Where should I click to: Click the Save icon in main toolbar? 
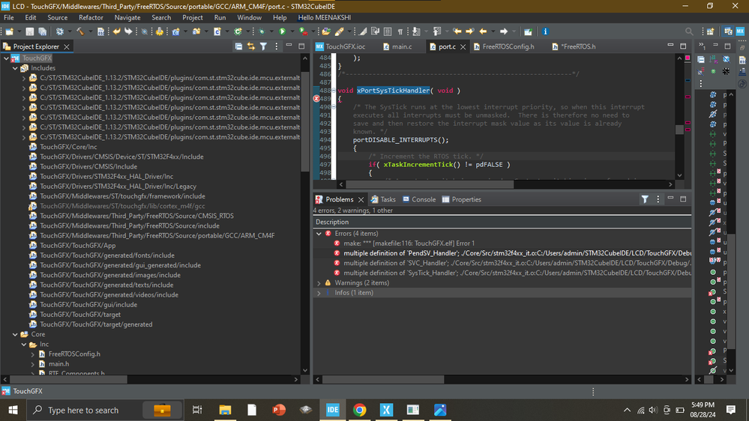click(x=30, y=31)
